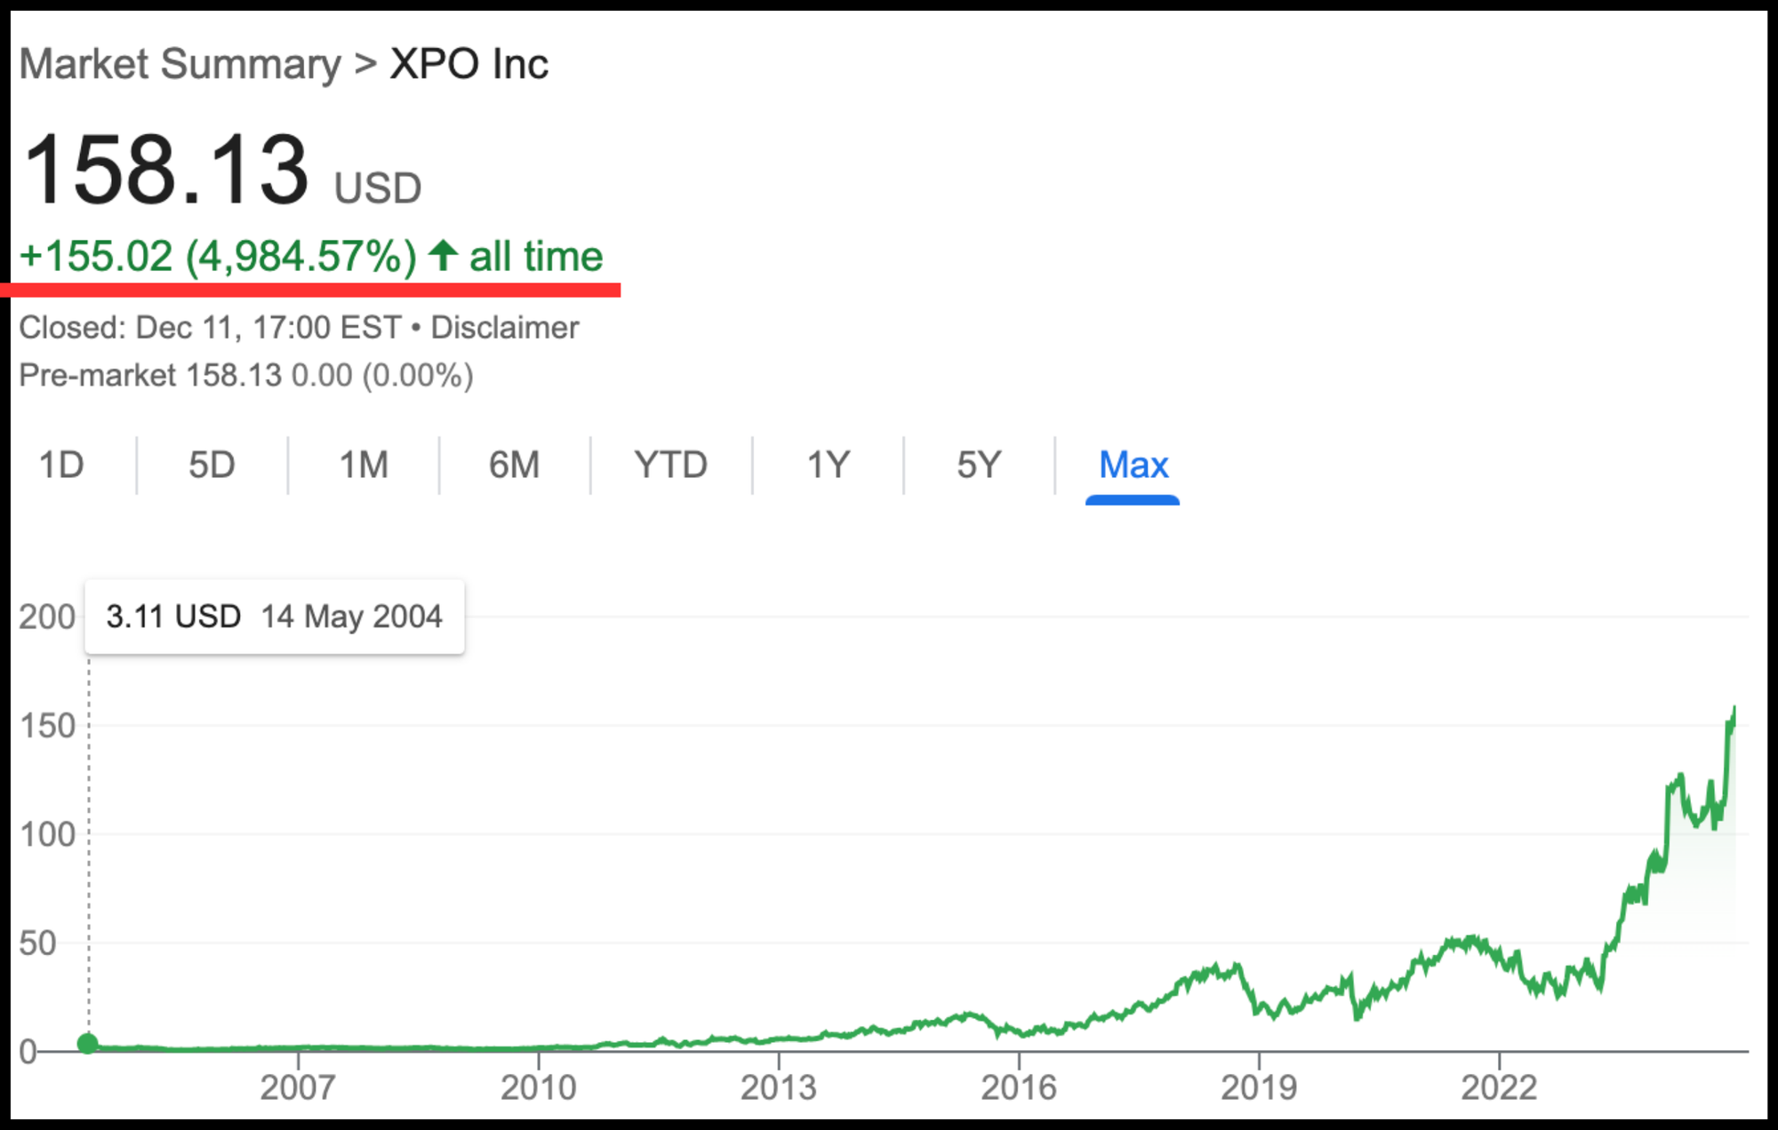The height and width of the screenshot is (1130, 1778).
Task: Open the 5Y time range tab
Action: pos(979,465)
